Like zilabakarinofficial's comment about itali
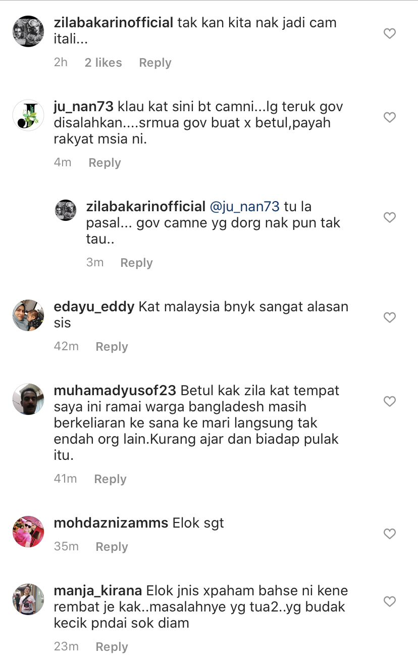The width and height of the screenshot is (418, 660). point(389,34)
